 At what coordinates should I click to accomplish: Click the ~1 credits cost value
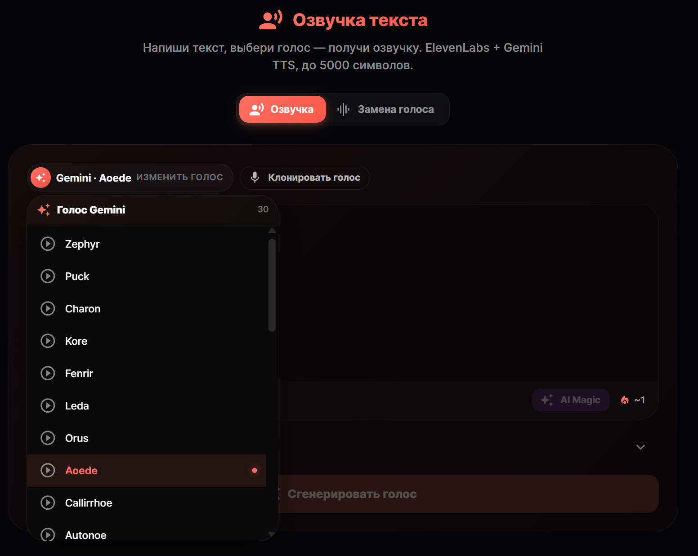click(640, 400)
